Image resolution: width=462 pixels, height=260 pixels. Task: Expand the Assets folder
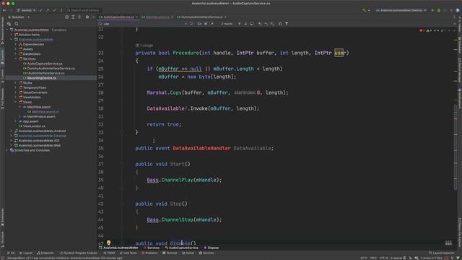pos(16,49)
